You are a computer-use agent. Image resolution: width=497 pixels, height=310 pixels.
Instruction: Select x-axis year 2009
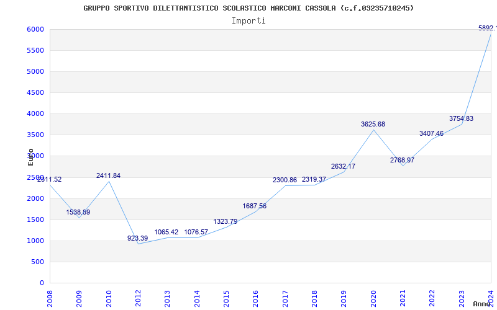[80, 299]
